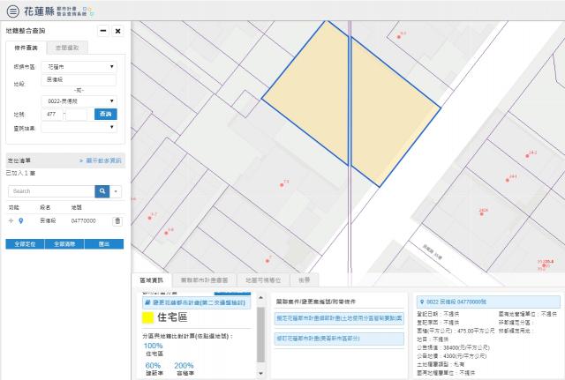This screenshot has height=380, width=565.
Task: Click the plus icon beside 民德段 row
Action: [x=11, y=220]
